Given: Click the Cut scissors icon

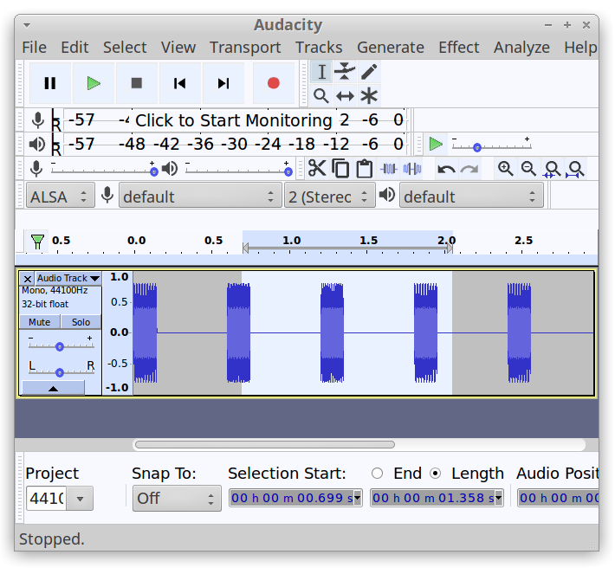Looking at the screenshot, I should click(317, 169).
